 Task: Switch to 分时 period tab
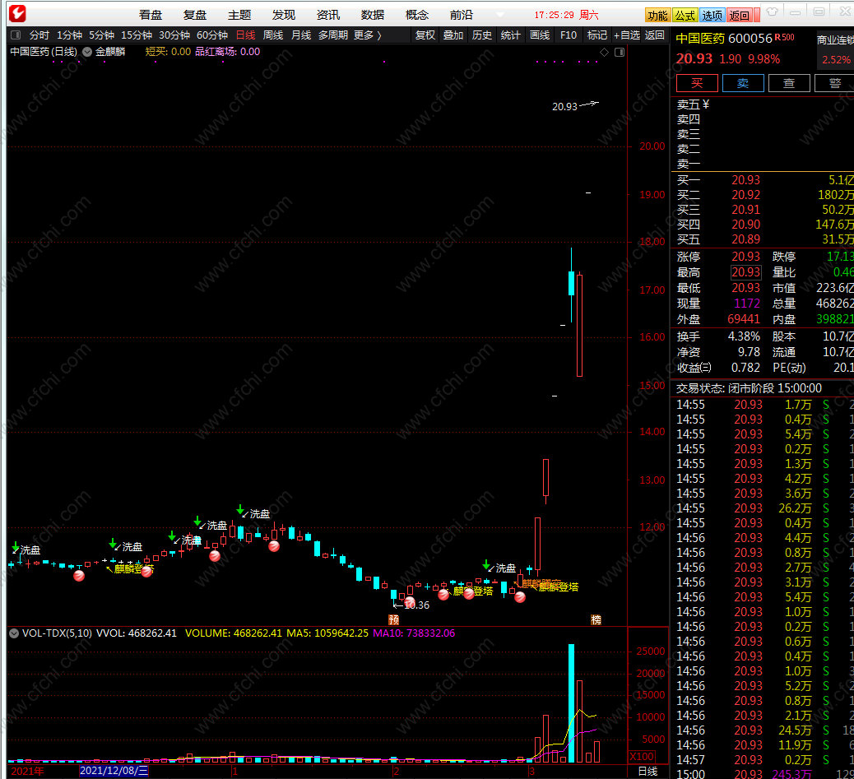tap(39, 35)
